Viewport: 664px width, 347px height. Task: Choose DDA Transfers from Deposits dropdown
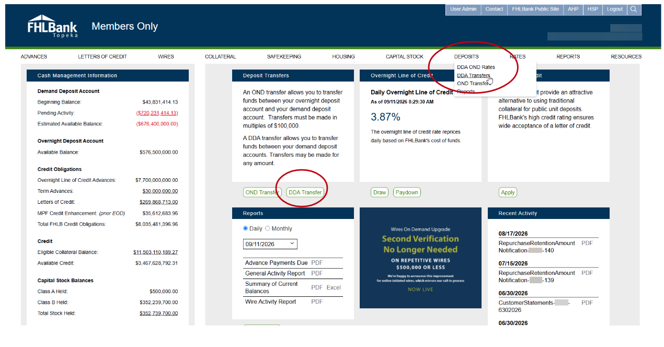pos(474,75)
